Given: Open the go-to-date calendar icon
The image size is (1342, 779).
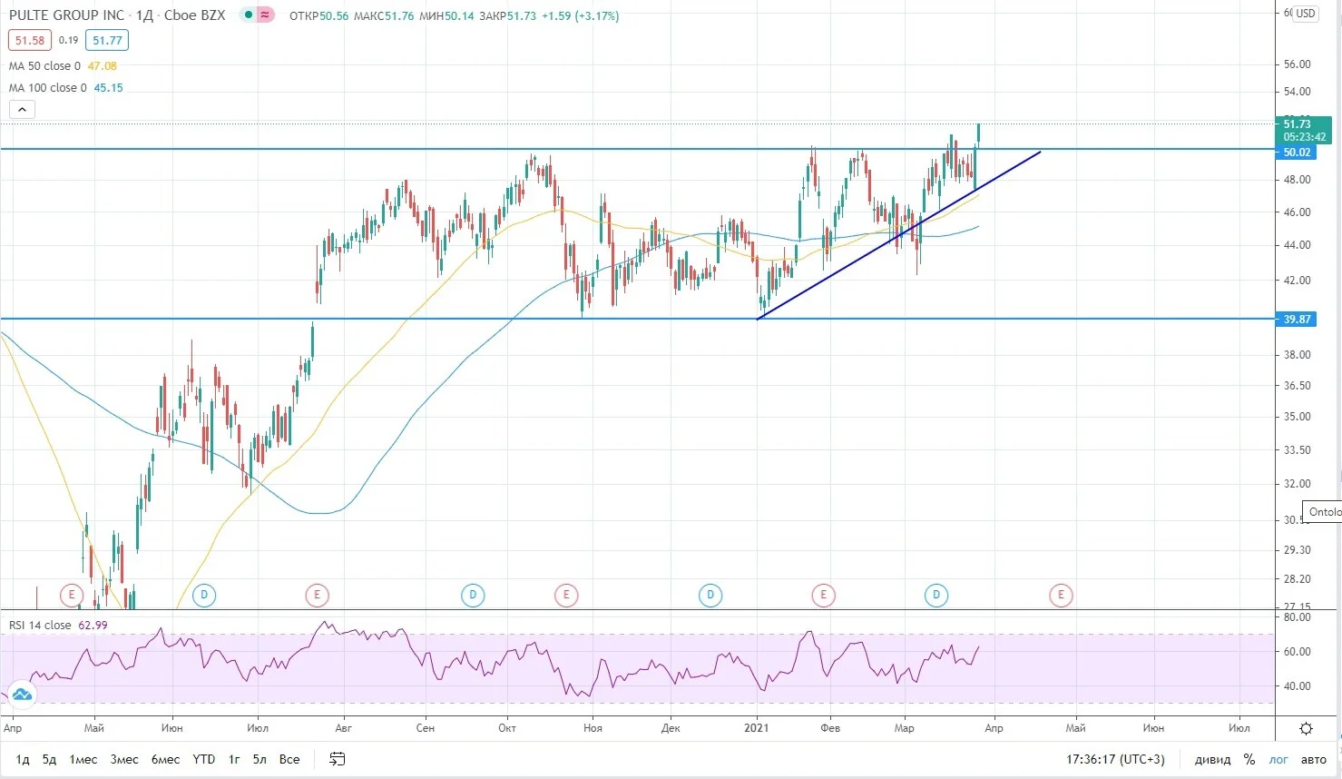Looking at the screenshot, I should [x=337, y=759].
